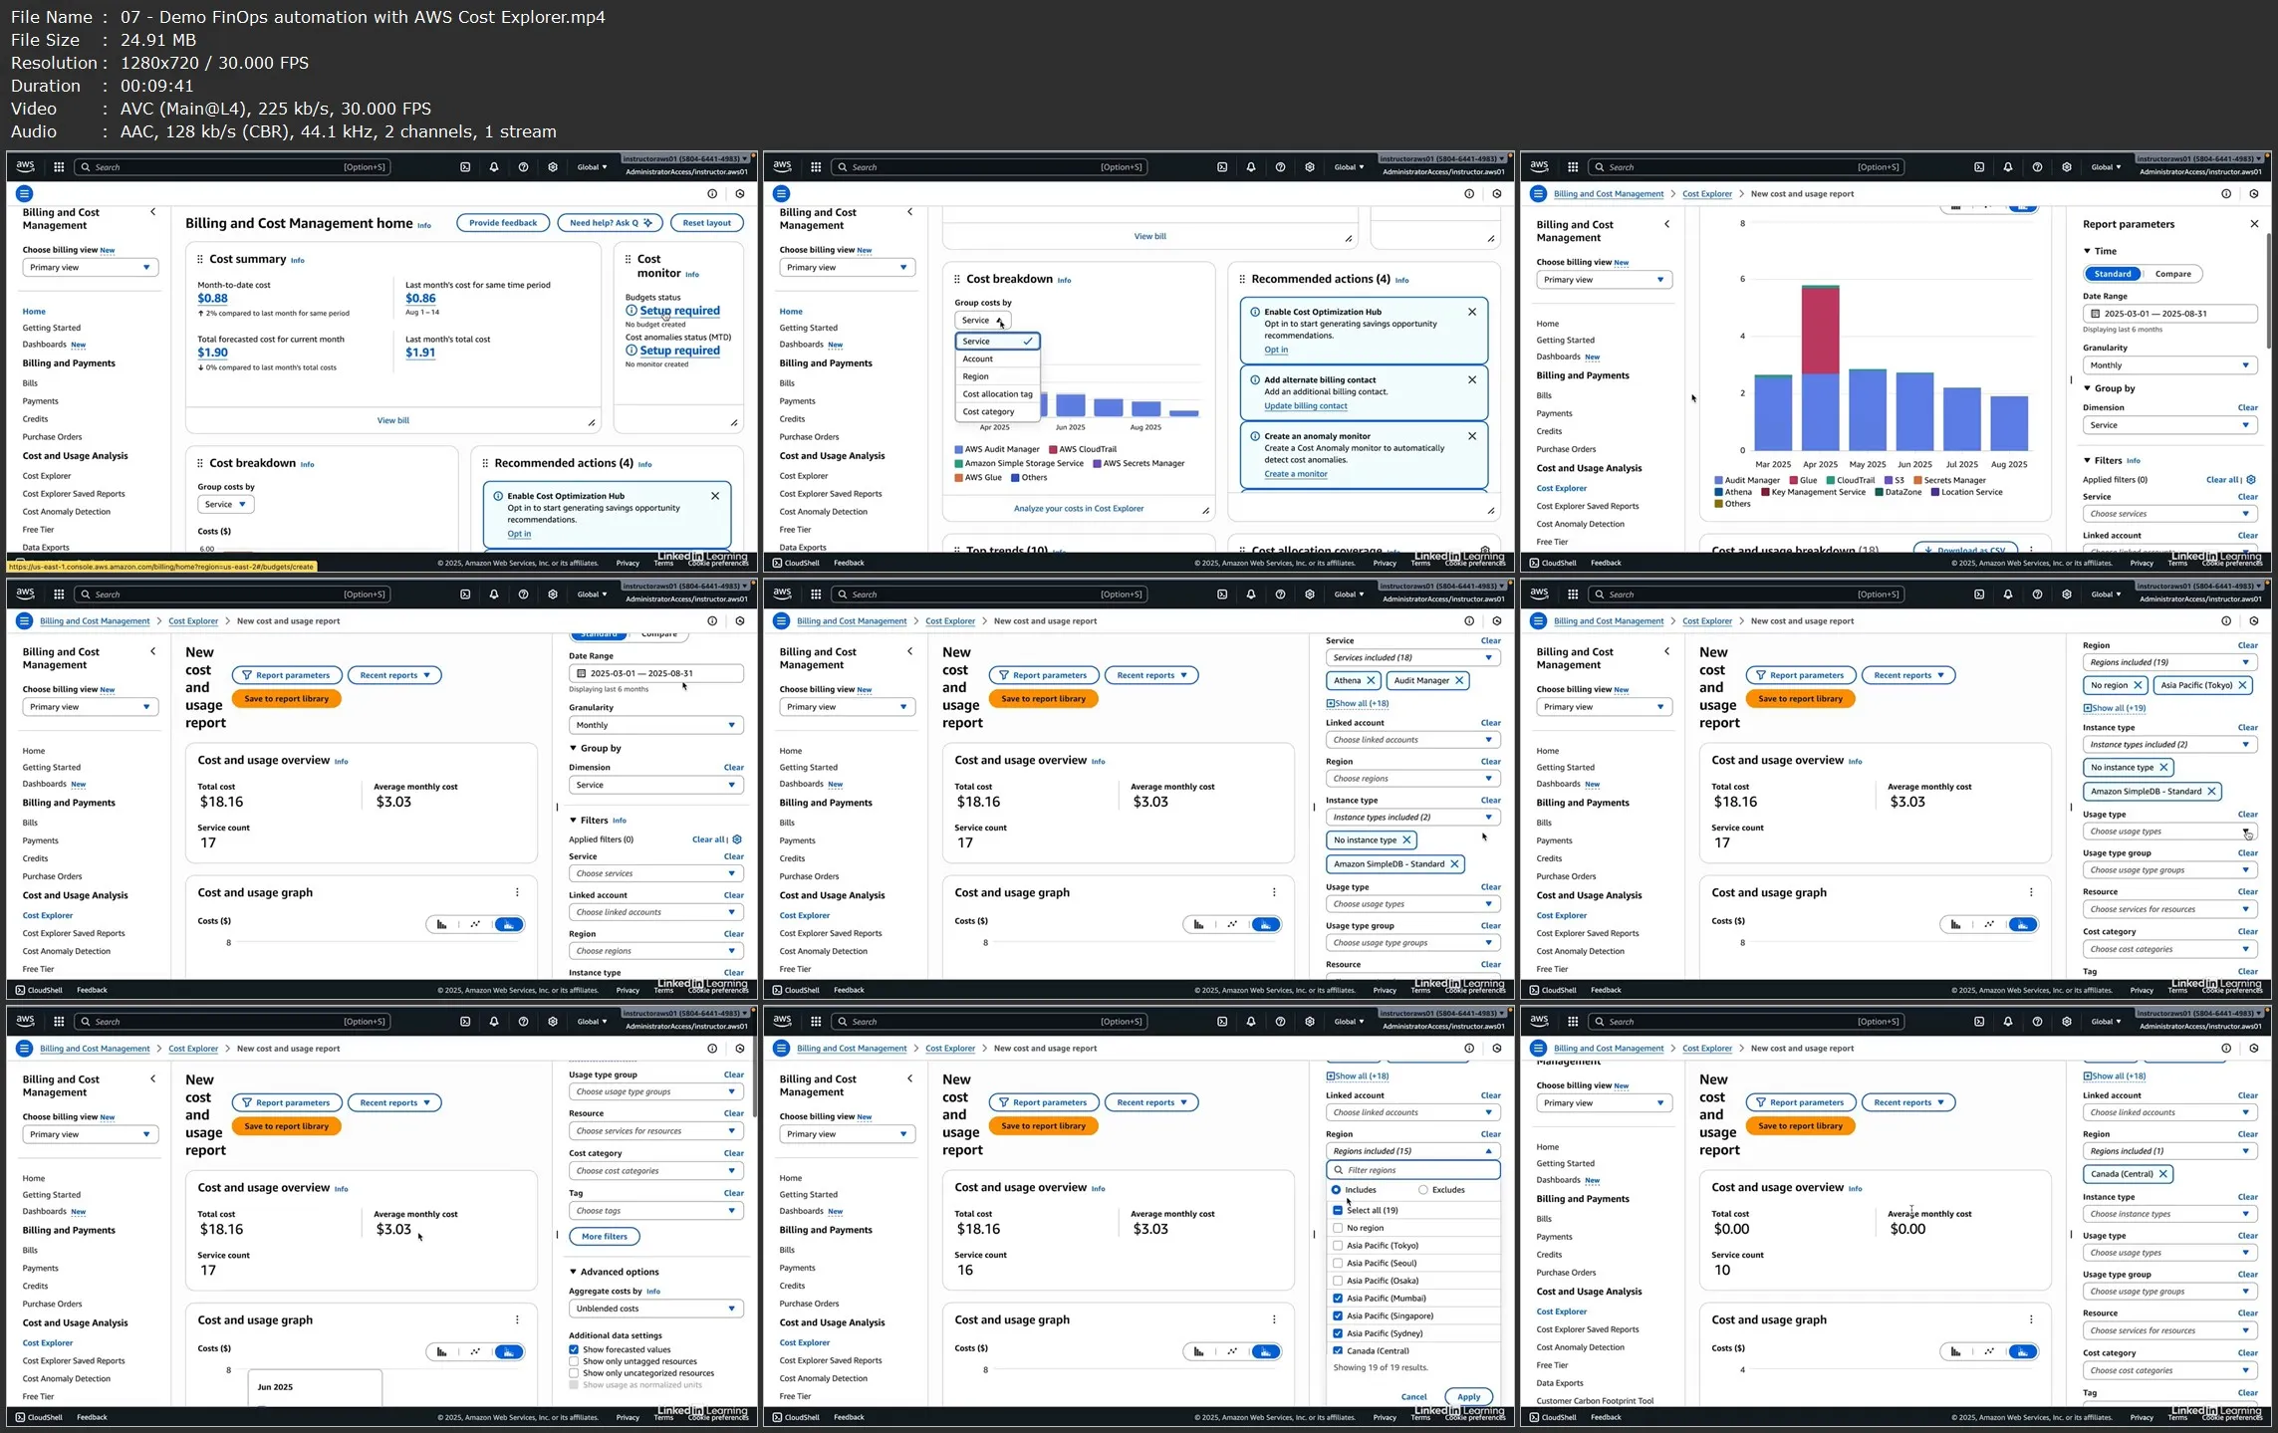Focus the 'Filter regions' search field
The height and width of the screenshot is (1433, 2278).
tap(1412, 1170)
